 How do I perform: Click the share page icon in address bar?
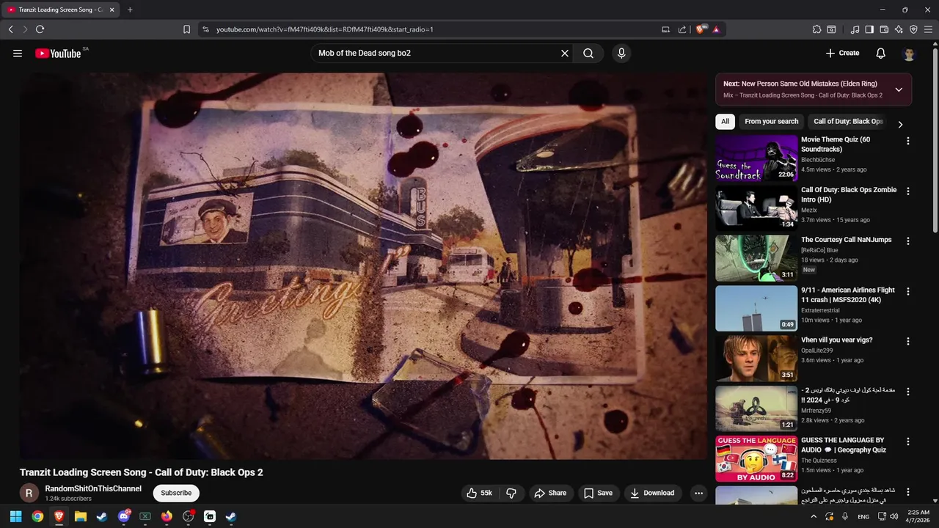pyautogui.click(x=682, y=29)
